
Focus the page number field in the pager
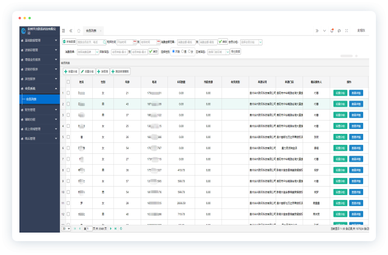pyautogui.click(x=89, y=228)
